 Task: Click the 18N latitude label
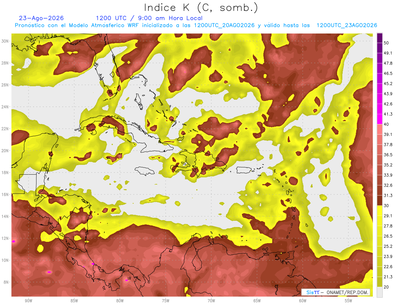[x=5, y=173]
